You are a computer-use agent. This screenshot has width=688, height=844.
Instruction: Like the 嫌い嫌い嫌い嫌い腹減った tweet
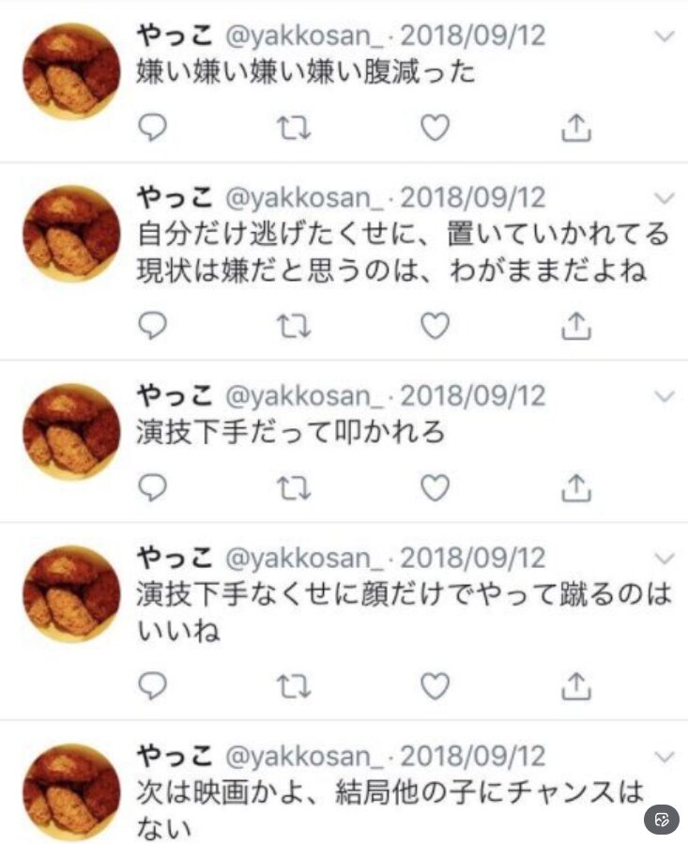tap(435, 128)
